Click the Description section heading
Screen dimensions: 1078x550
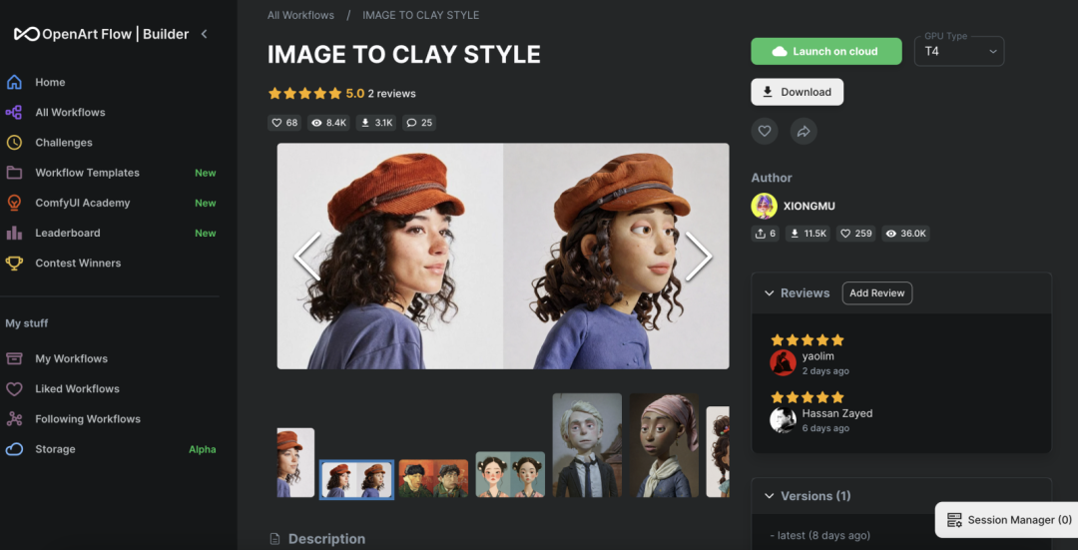(326, 539)
